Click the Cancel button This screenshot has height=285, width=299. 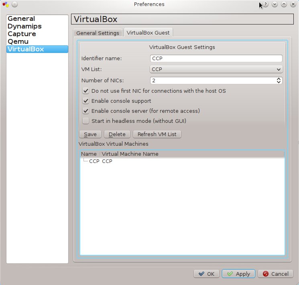coord(275,274)
